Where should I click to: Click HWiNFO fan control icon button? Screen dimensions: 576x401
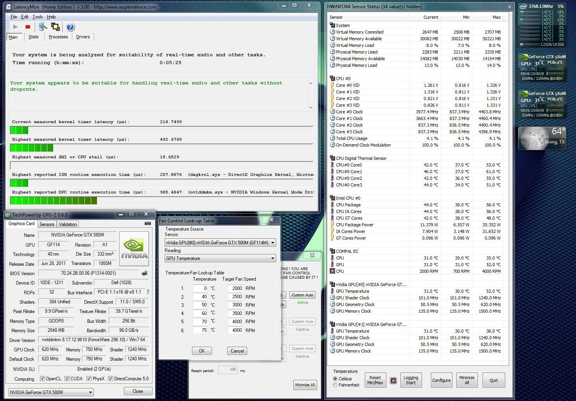point(393,380)
